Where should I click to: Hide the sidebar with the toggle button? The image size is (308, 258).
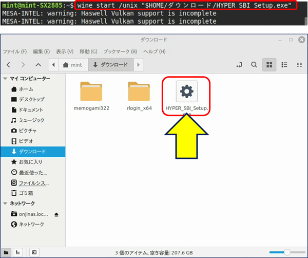tap(34, 252)
